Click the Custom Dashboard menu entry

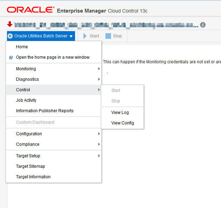53,122
